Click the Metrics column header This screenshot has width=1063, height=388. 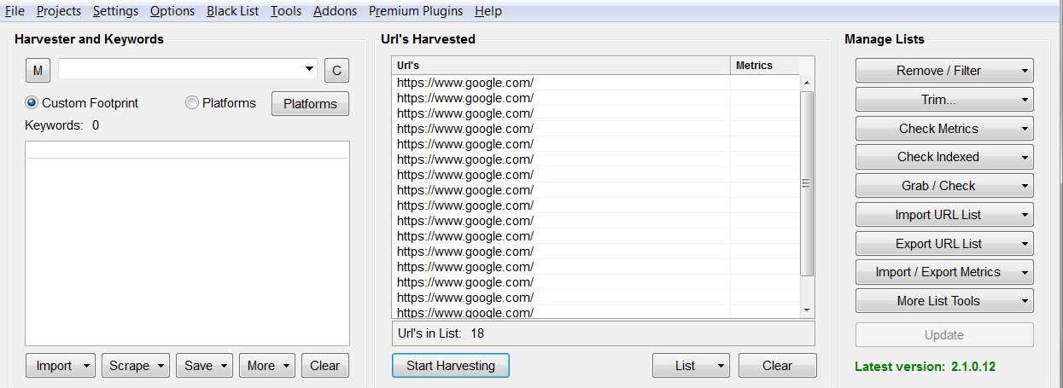pyautogui.click(x=765, y=66)
